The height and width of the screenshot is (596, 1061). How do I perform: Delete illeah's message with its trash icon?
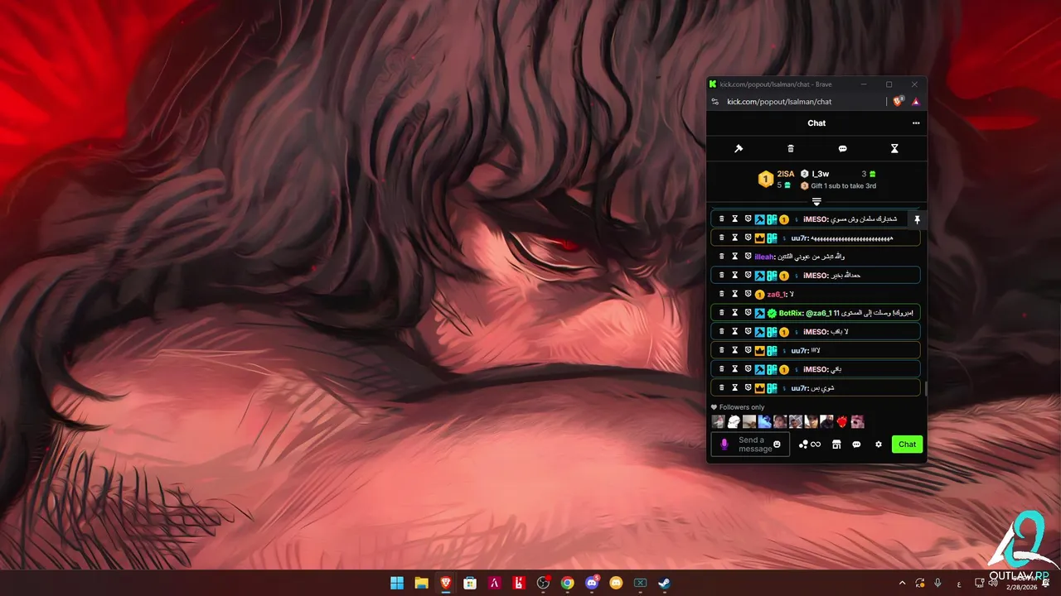[x=721, y=257]
